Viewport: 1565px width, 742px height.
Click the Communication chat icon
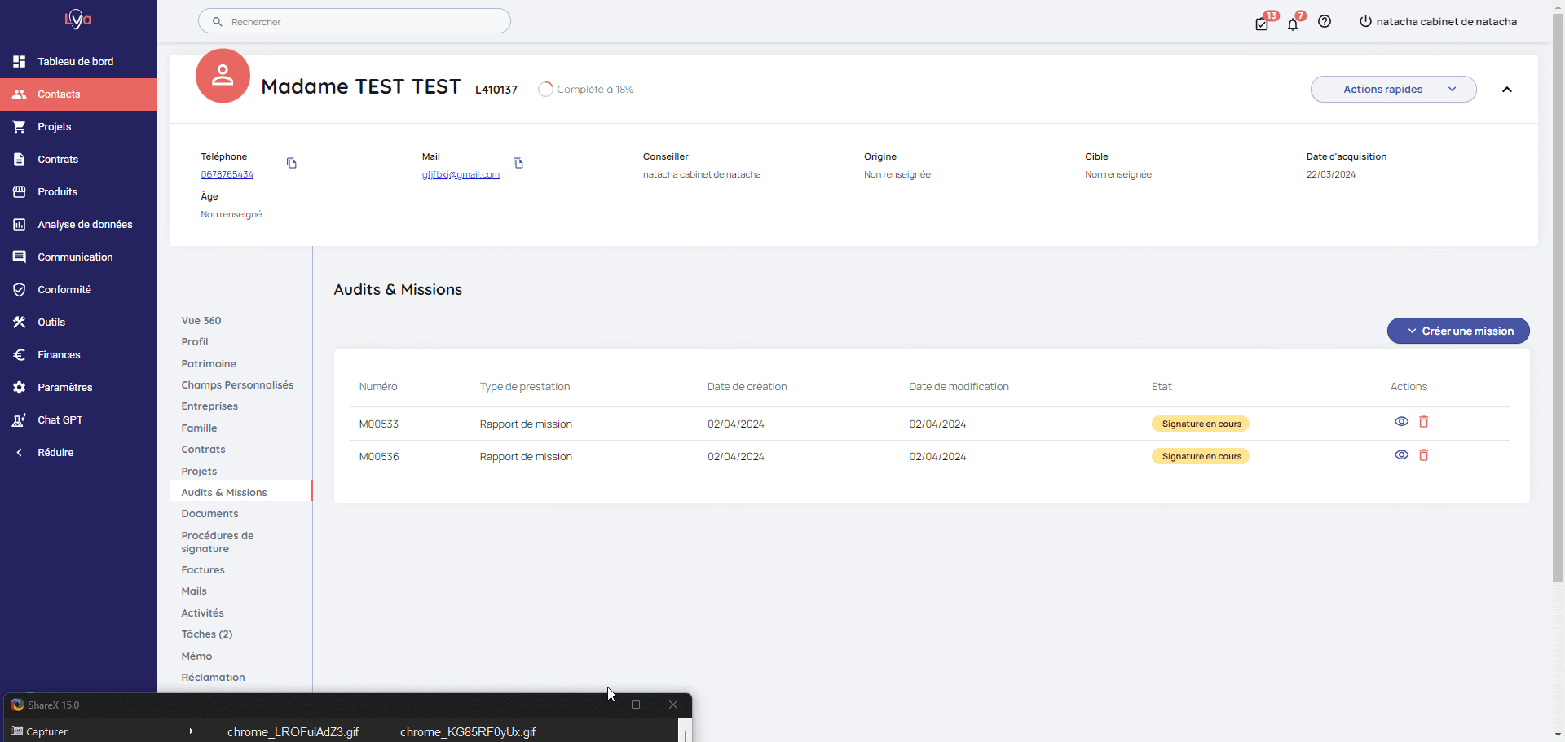[x=20, y=257]
